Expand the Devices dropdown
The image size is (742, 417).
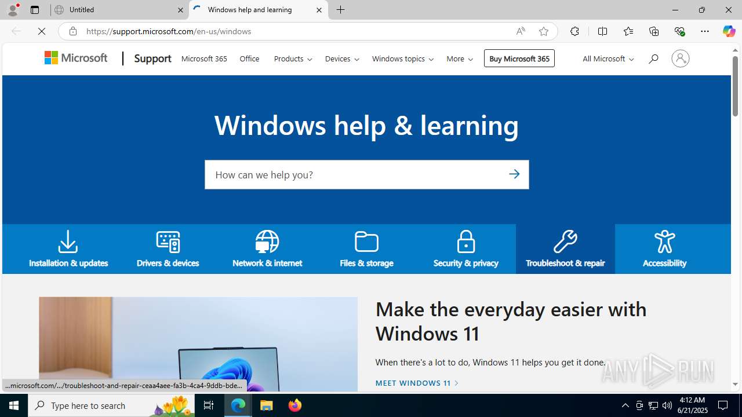[342, 58]
